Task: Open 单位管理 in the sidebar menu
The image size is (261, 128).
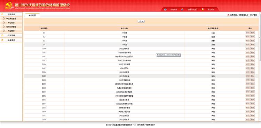Action: (11, 23)
